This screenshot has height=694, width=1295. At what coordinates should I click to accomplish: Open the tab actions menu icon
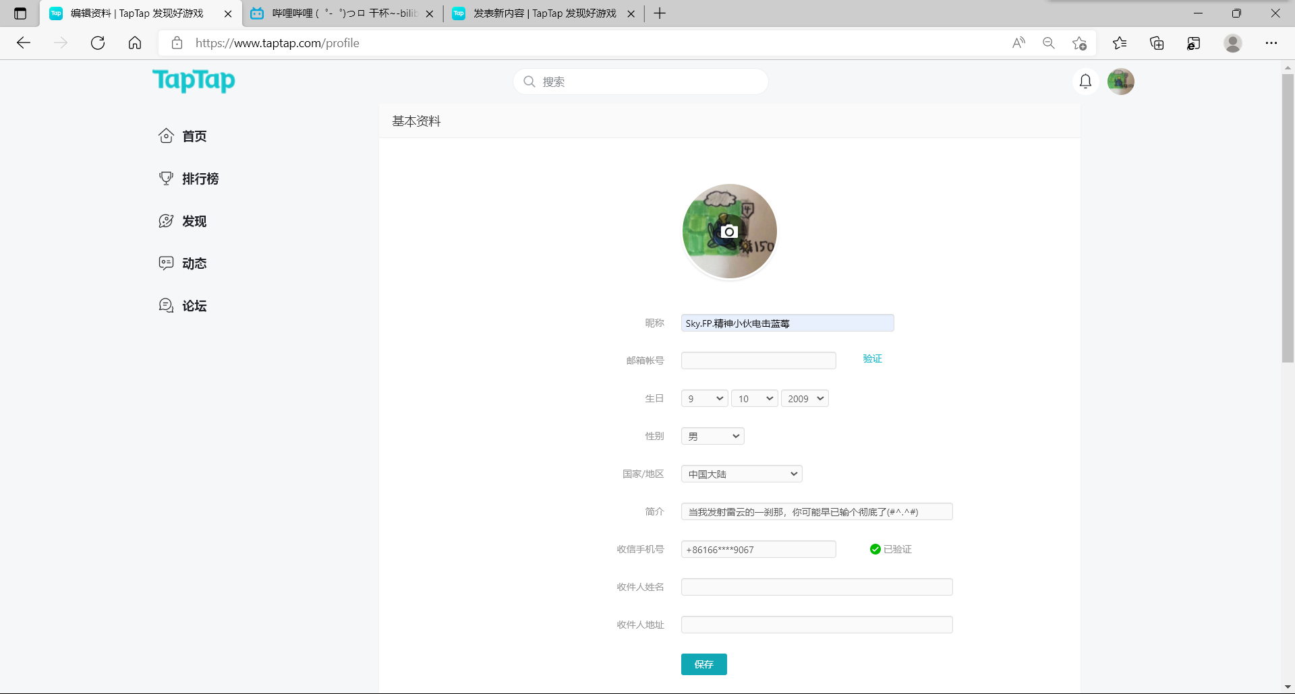click(20, 13)
